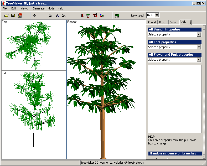207x166 pixels.
Task: Expand the All Flower and Fruit properties dropdown
Action: (x=199, y=60)
